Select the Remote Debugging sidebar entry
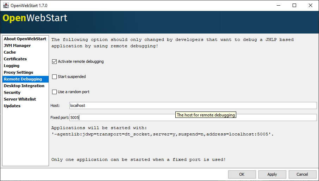 tap(25, 79)
